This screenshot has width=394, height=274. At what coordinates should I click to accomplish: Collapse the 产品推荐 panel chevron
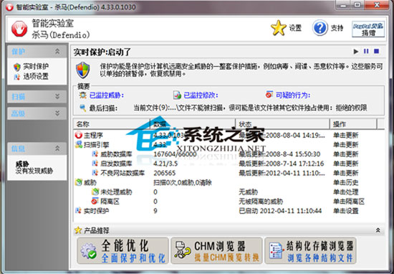pos(378,230)
